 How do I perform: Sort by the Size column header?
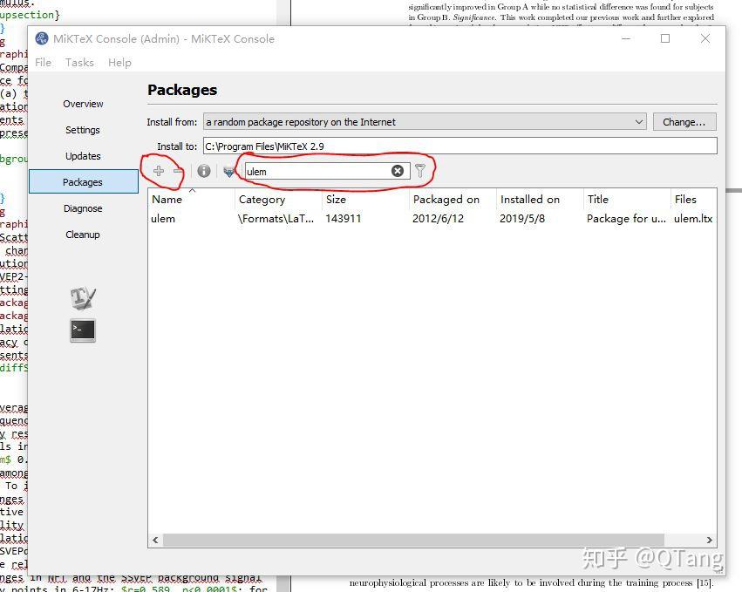(x=365, y=200)
